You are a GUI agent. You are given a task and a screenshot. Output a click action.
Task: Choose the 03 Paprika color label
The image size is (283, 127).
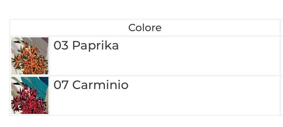pos(86,46)
